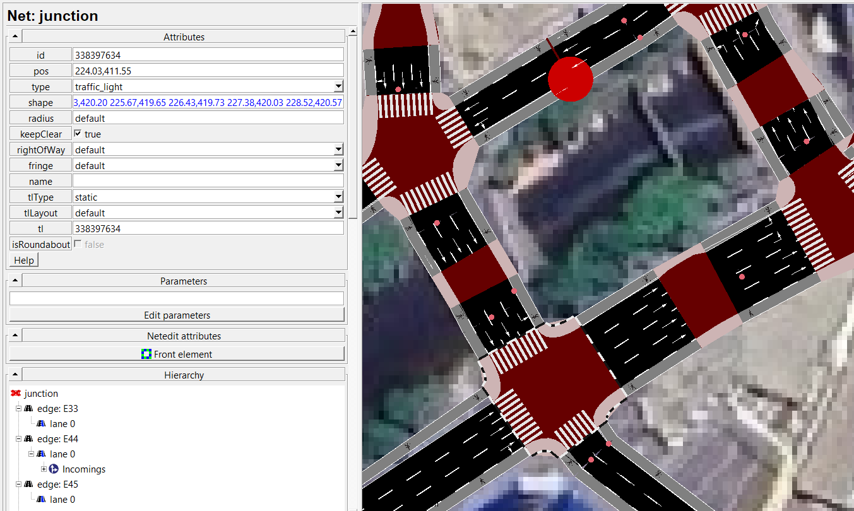Open the type dropdown showing traffic_light

pos(338,86)
